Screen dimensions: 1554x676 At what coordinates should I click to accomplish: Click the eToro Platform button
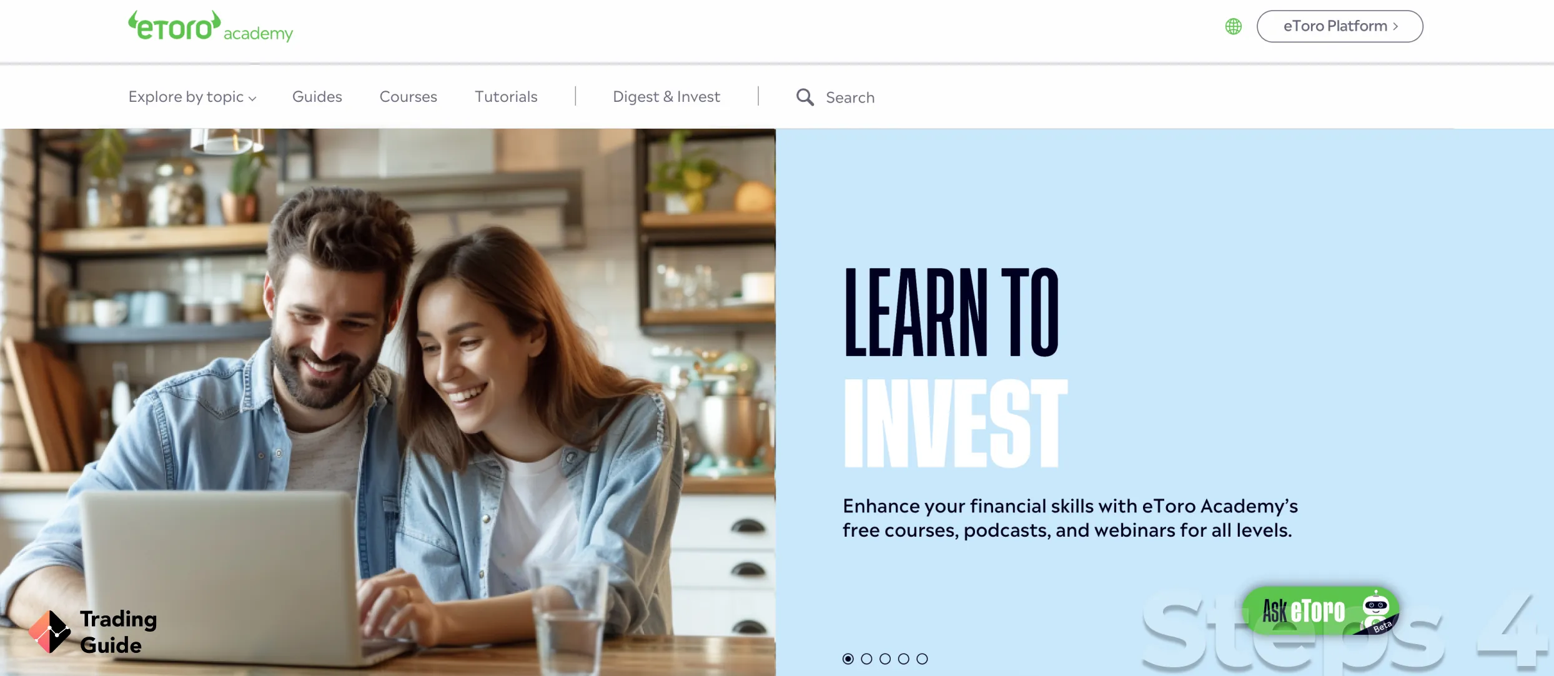(x=1340, y=26)
